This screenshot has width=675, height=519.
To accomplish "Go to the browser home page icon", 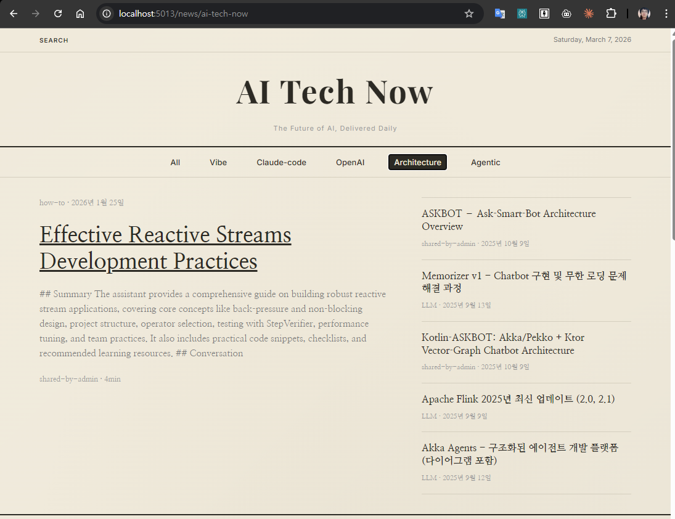I will point(80,14).
